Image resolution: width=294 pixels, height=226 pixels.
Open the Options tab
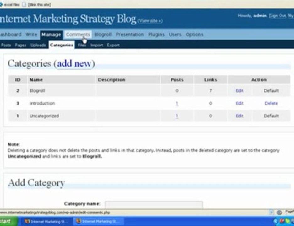tap(194, 35)
